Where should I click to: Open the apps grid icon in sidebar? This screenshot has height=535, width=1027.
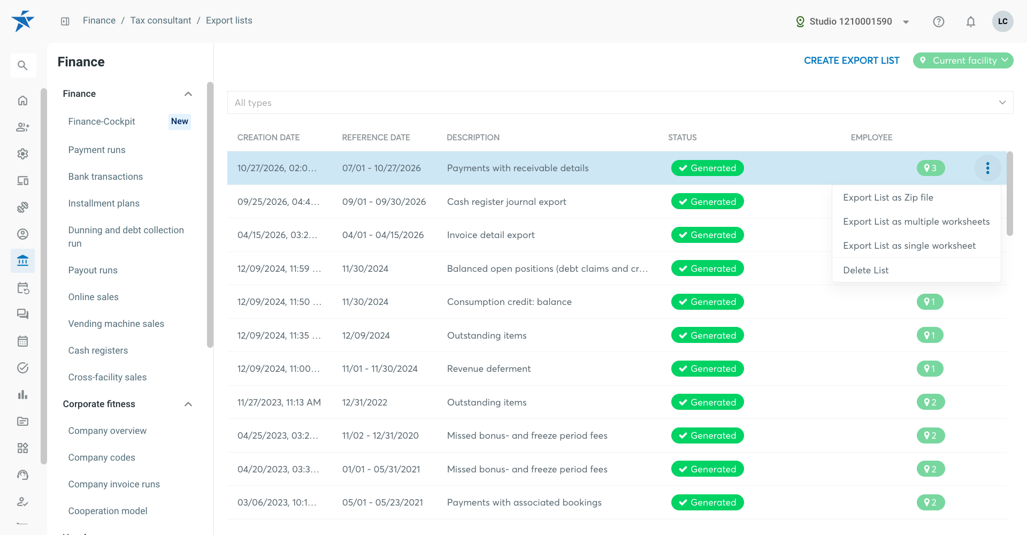pos(22,448)
